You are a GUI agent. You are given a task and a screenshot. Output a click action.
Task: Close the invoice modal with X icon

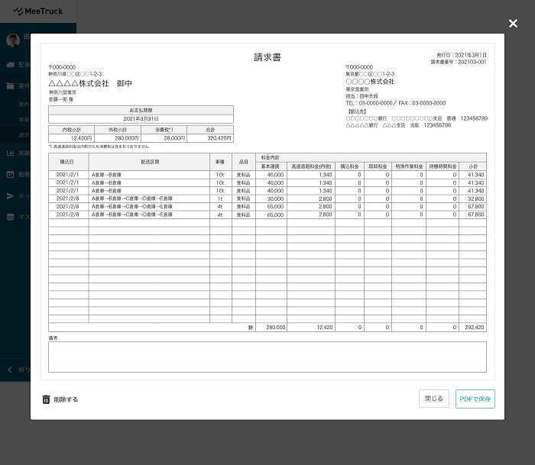pos(513,24)
